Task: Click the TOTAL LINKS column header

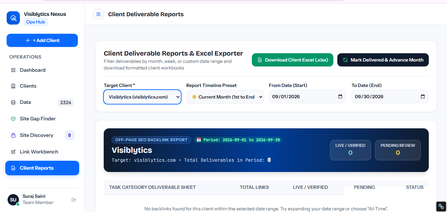Action: [x=254, y=187]
